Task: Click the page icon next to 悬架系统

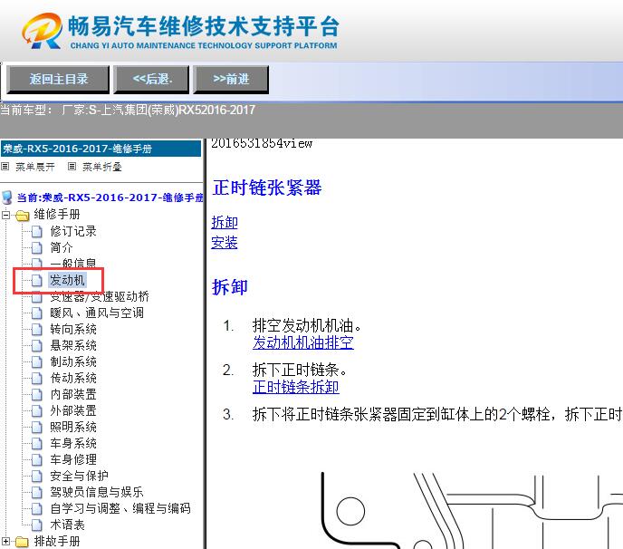Action: pos(36,345)
